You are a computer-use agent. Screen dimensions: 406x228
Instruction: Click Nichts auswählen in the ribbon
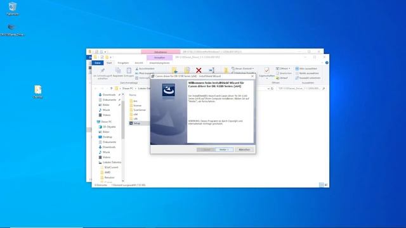tap(307, 73)
